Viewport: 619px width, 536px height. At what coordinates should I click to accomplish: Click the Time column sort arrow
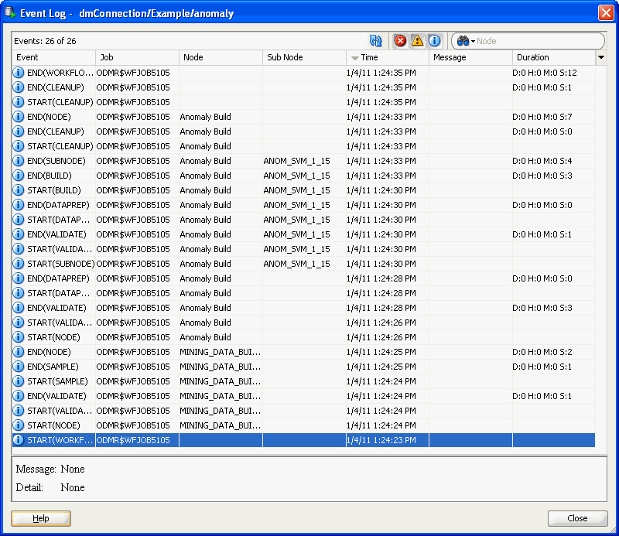(x=354, y=57)
